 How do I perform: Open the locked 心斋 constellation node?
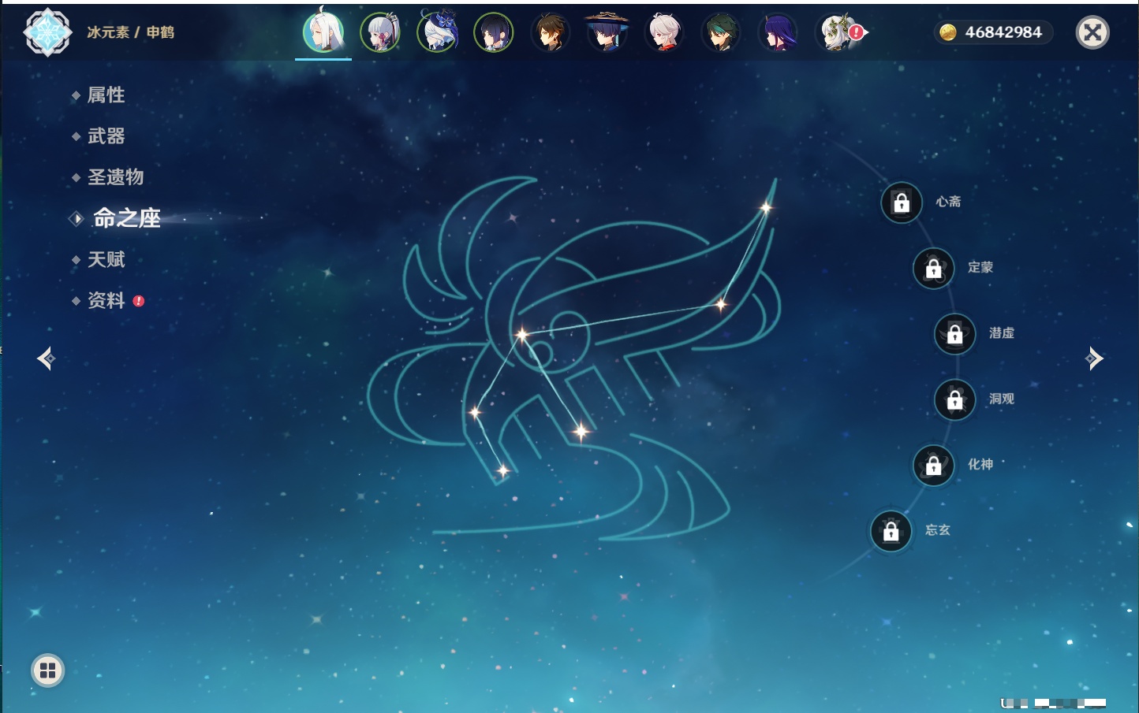coord(902,202)
